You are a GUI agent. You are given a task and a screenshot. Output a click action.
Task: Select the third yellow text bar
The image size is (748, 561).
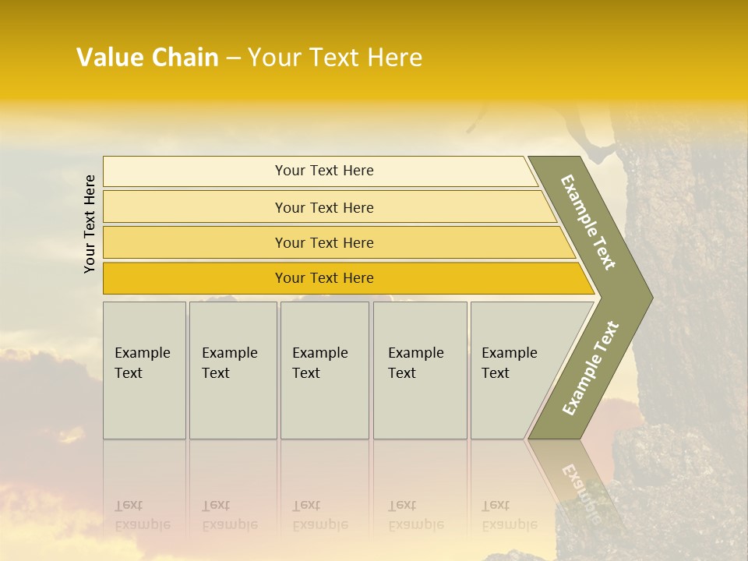[324, 242]
